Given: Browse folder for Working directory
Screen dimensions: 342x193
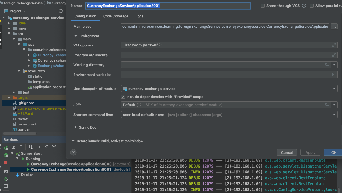Looking at the screenshot, I should (327, 65).
